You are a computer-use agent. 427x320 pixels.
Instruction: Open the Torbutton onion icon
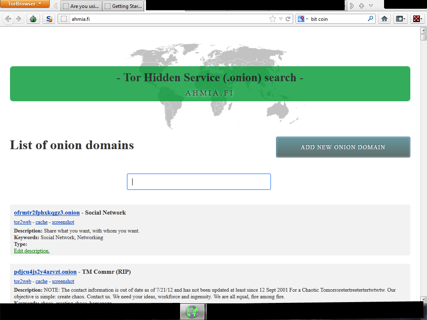33,19
